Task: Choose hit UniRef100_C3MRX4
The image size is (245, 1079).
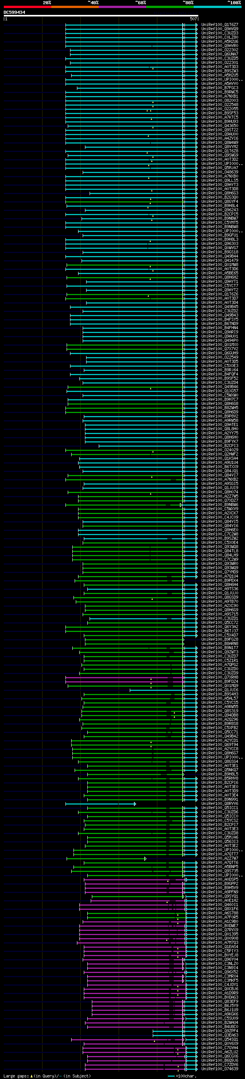Action: pos(219,976)
